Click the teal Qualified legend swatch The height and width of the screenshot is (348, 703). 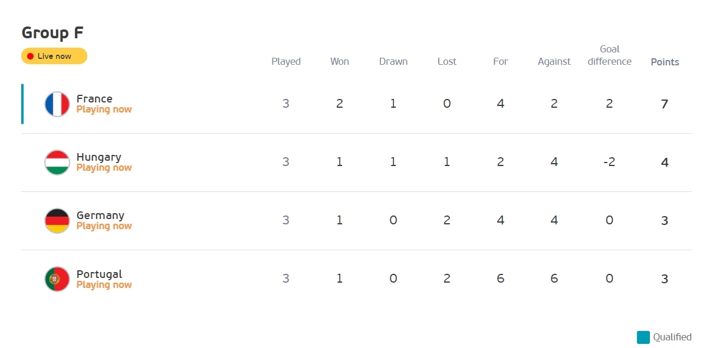pos(643,337)
